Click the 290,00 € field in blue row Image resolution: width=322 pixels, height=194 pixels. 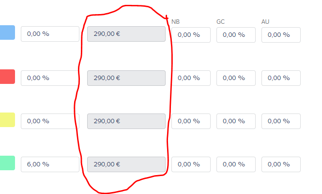pyautogui.click(x=126, y=34)
